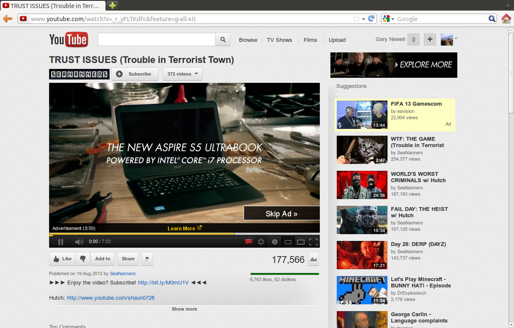514x328 pixels.
Task: Open the George Carlin video title
Action: pyautogui.click(x=419, y=317)
